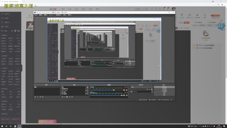Open the Scene Collection menu in OBS
The width and height of the screenshot is (227, 128).
pos(59,15)
